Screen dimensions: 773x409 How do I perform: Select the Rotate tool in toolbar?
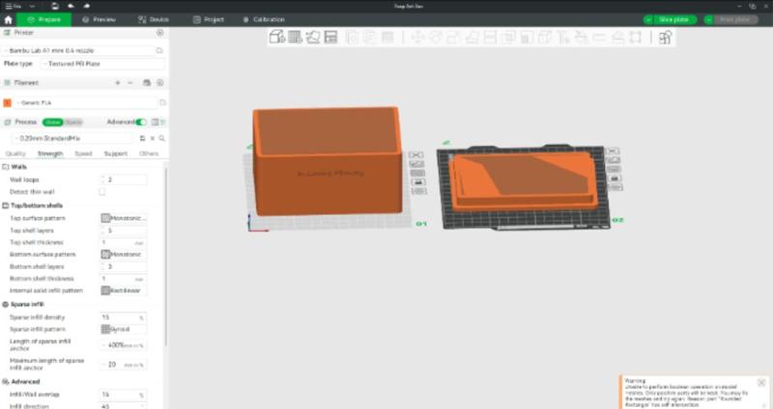pos(436,38)
